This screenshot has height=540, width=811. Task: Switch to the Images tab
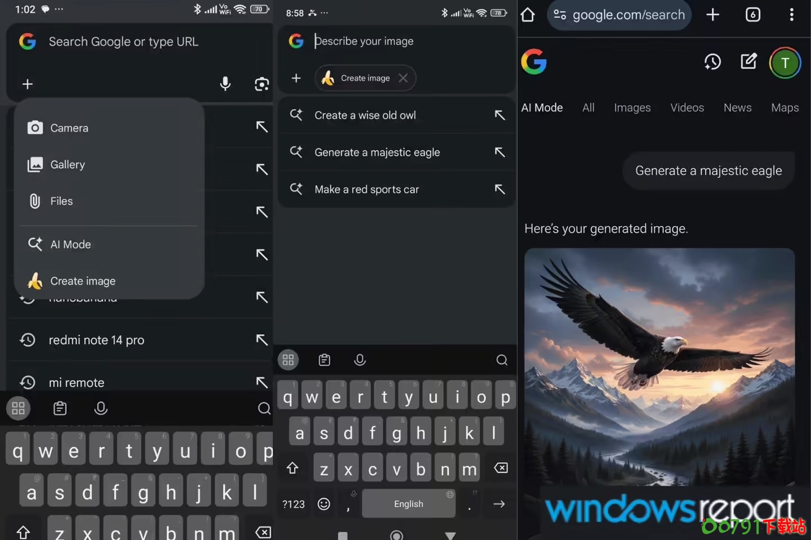632,107
